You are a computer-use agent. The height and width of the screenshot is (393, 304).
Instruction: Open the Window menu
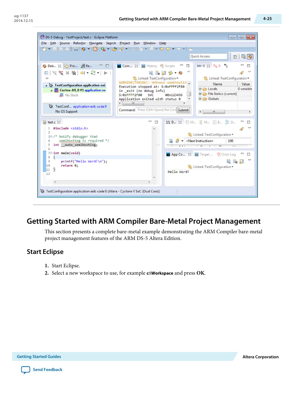pos(149,43)
